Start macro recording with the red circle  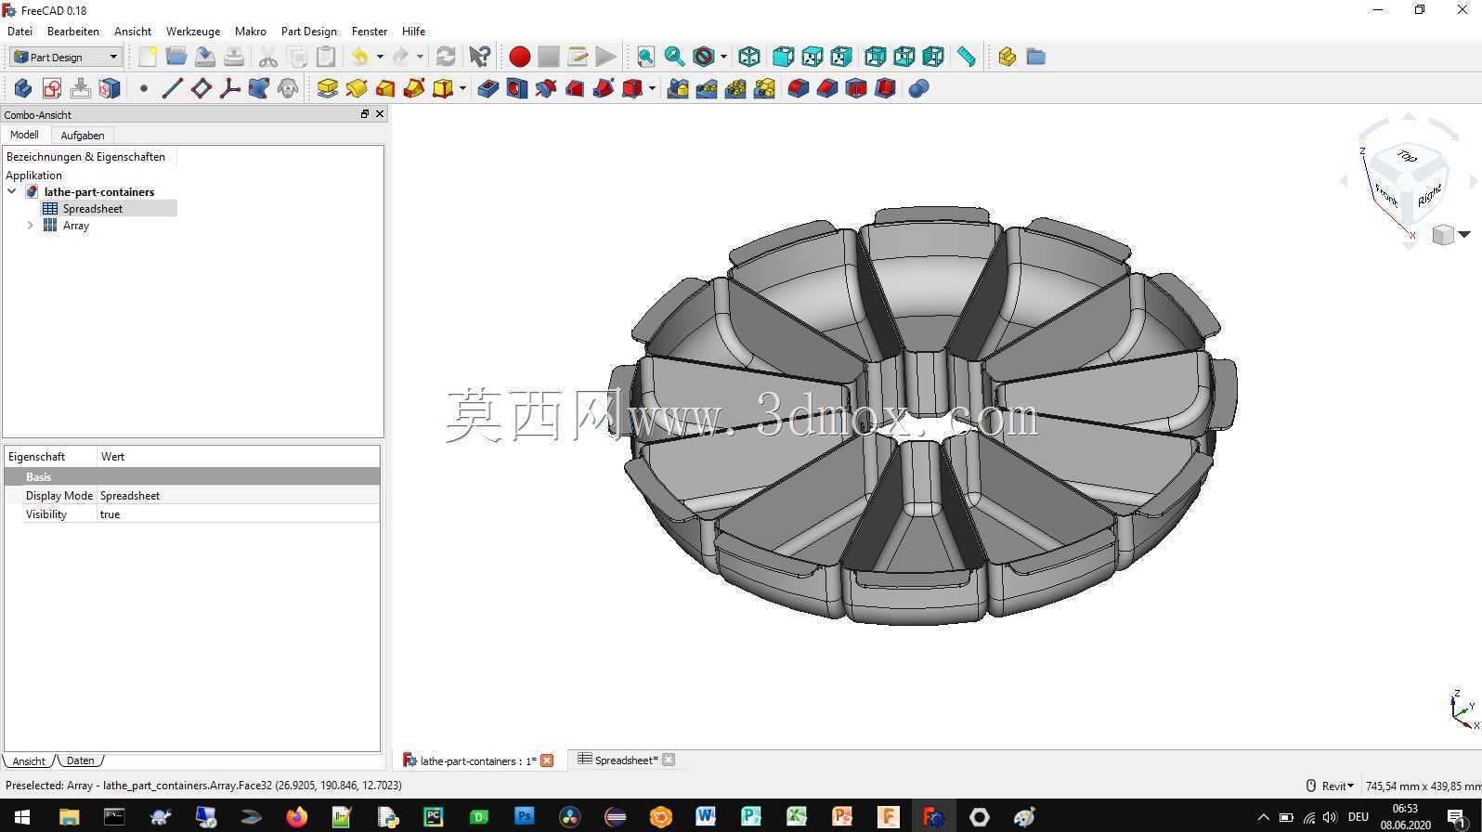pyautogui.click(x=520, y=57)
